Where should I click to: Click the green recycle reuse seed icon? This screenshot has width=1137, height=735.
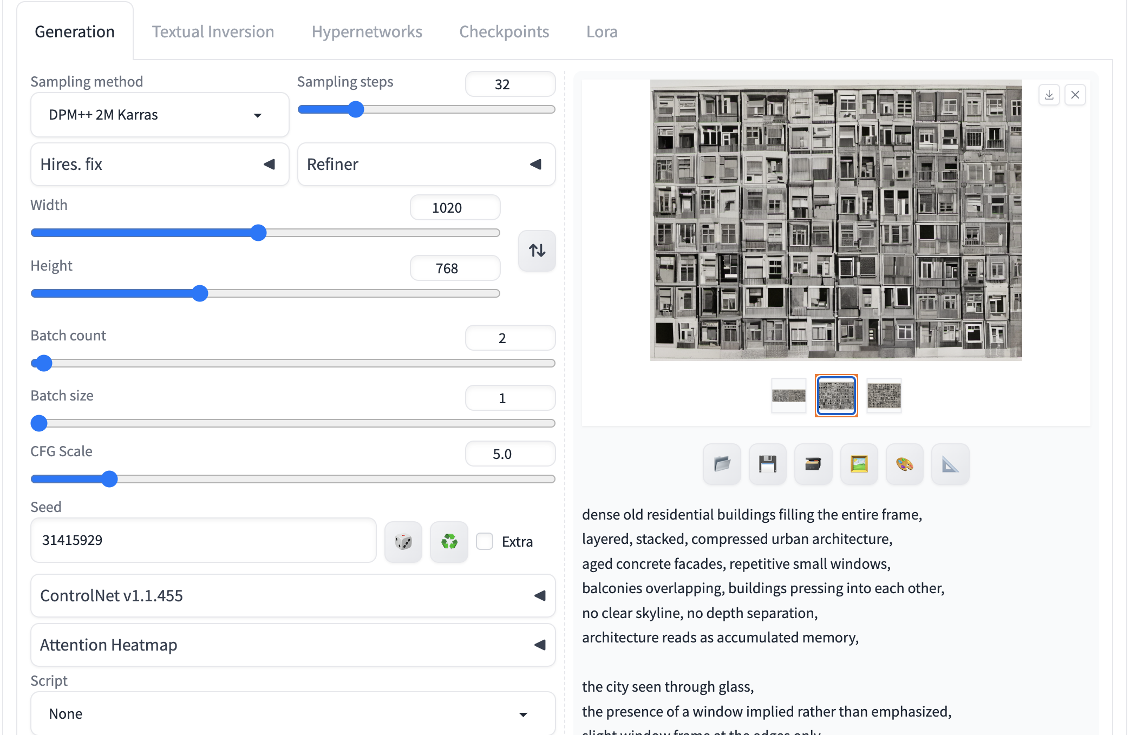tap(449, 541)
